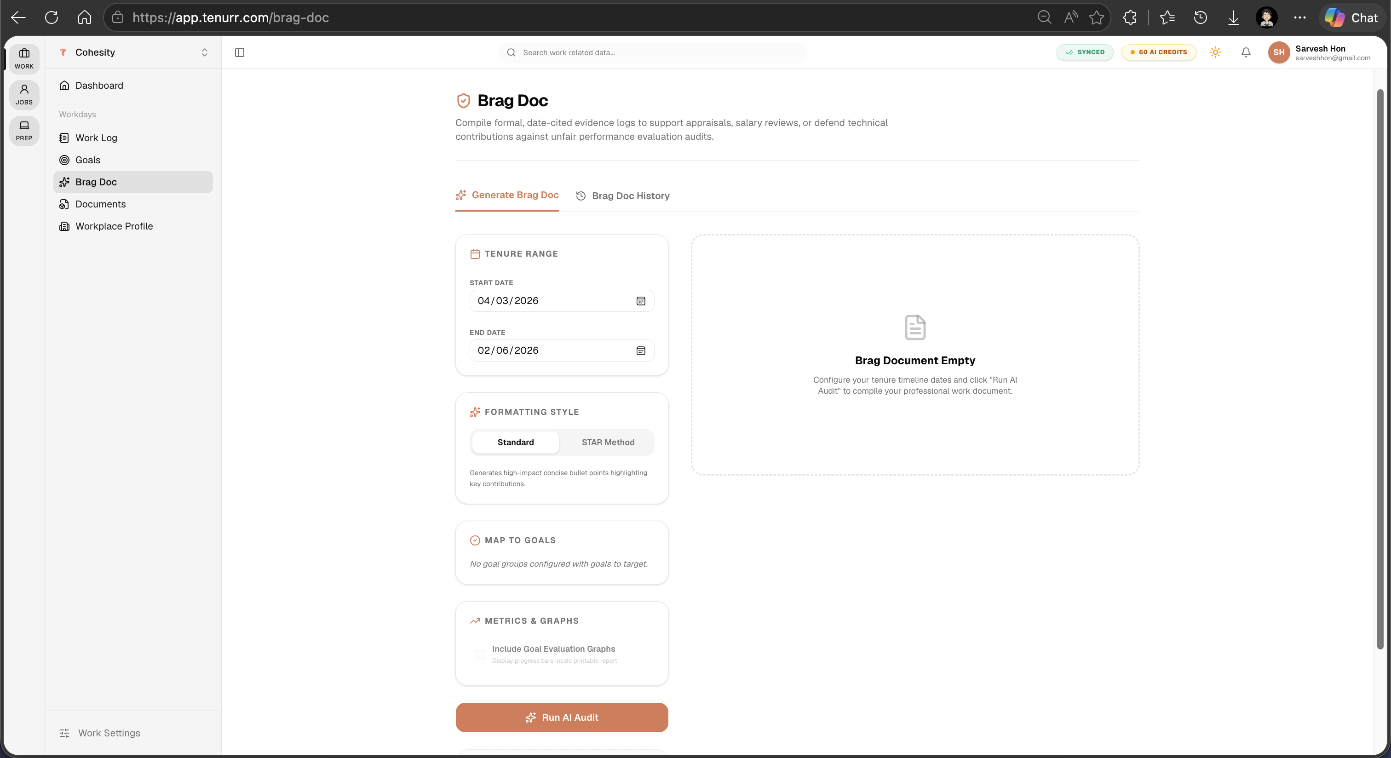Open the read aloud icon
The width and height of the screenshot is (1391, 758).
pyautogui.click(x=1071, y=17)
